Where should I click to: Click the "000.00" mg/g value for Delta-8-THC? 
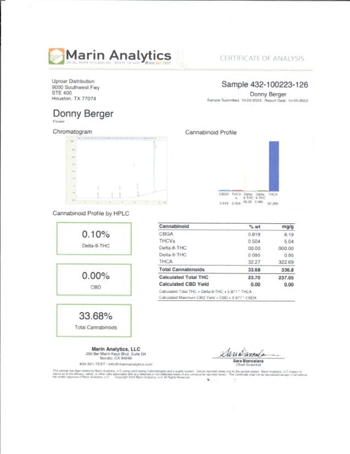click(x=286, y=248)
